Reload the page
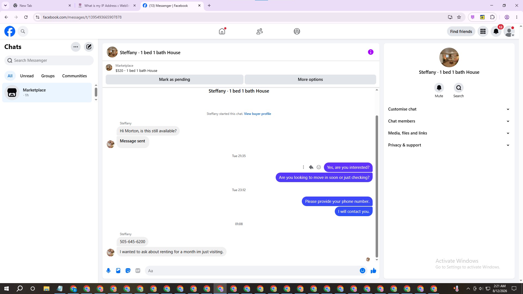The height and width of the screenshot is (294, 523). coord(26,17)
